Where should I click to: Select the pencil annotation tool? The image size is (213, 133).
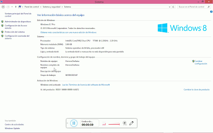[131, 123]
